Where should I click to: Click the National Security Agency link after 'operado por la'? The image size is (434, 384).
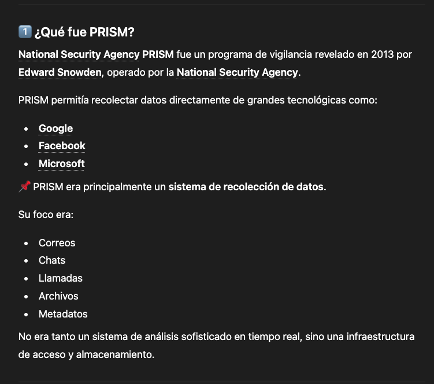(237, 72)
